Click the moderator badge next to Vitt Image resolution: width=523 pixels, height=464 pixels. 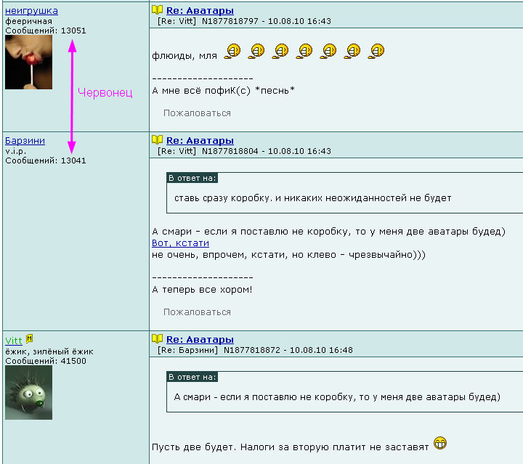30,338
